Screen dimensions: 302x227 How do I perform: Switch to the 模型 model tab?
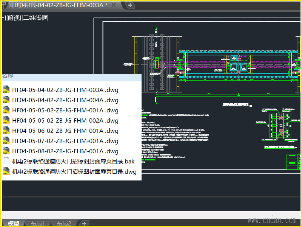(x=14, y=224)
